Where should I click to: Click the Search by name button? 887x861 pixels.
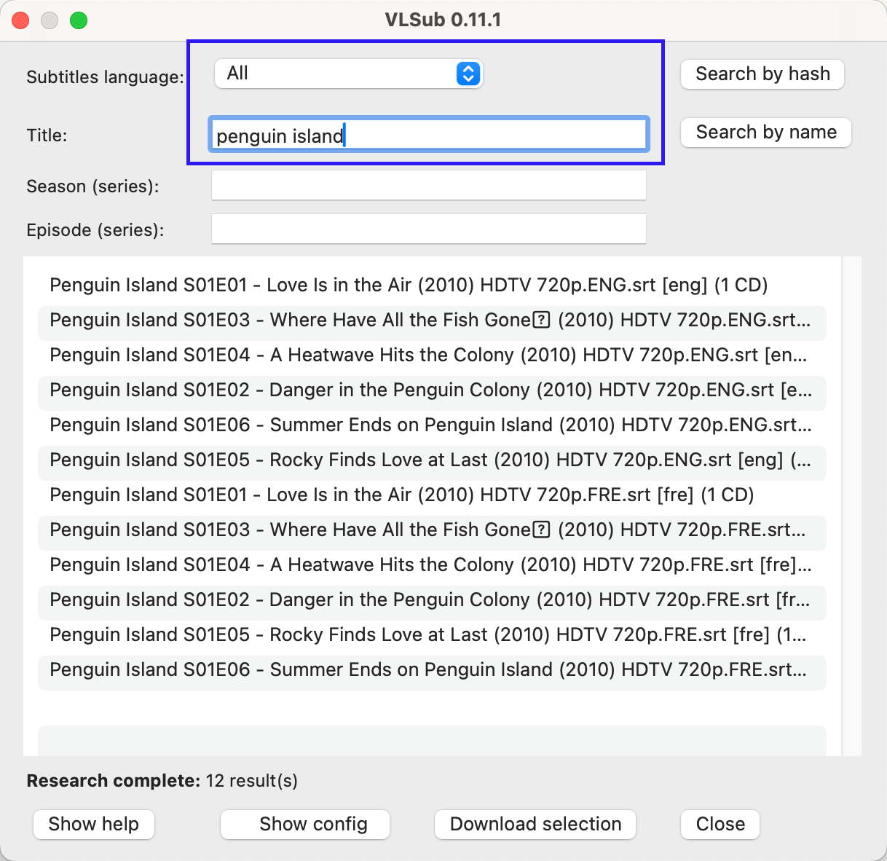tap(766, 133)
